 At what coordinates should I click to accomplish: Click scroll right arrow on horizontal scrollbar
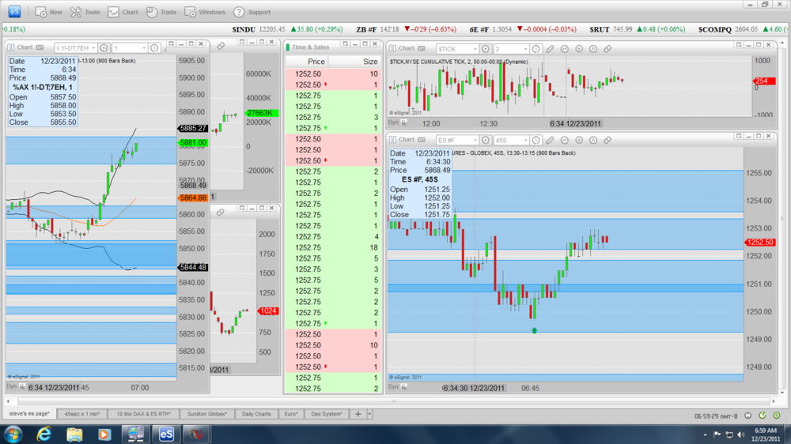pos(773,401)
